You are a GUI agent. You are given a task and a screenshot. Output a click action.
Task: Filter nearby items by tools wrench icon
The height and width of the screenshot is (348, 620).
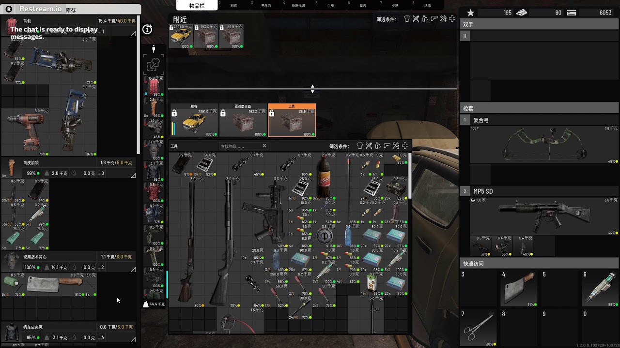(x=443, y=19)
